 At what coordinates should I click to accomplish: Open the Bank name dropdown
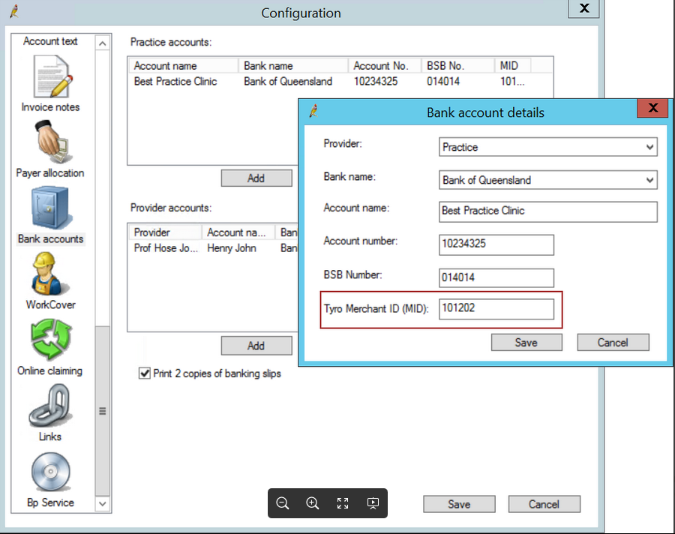tap(649, 180)
